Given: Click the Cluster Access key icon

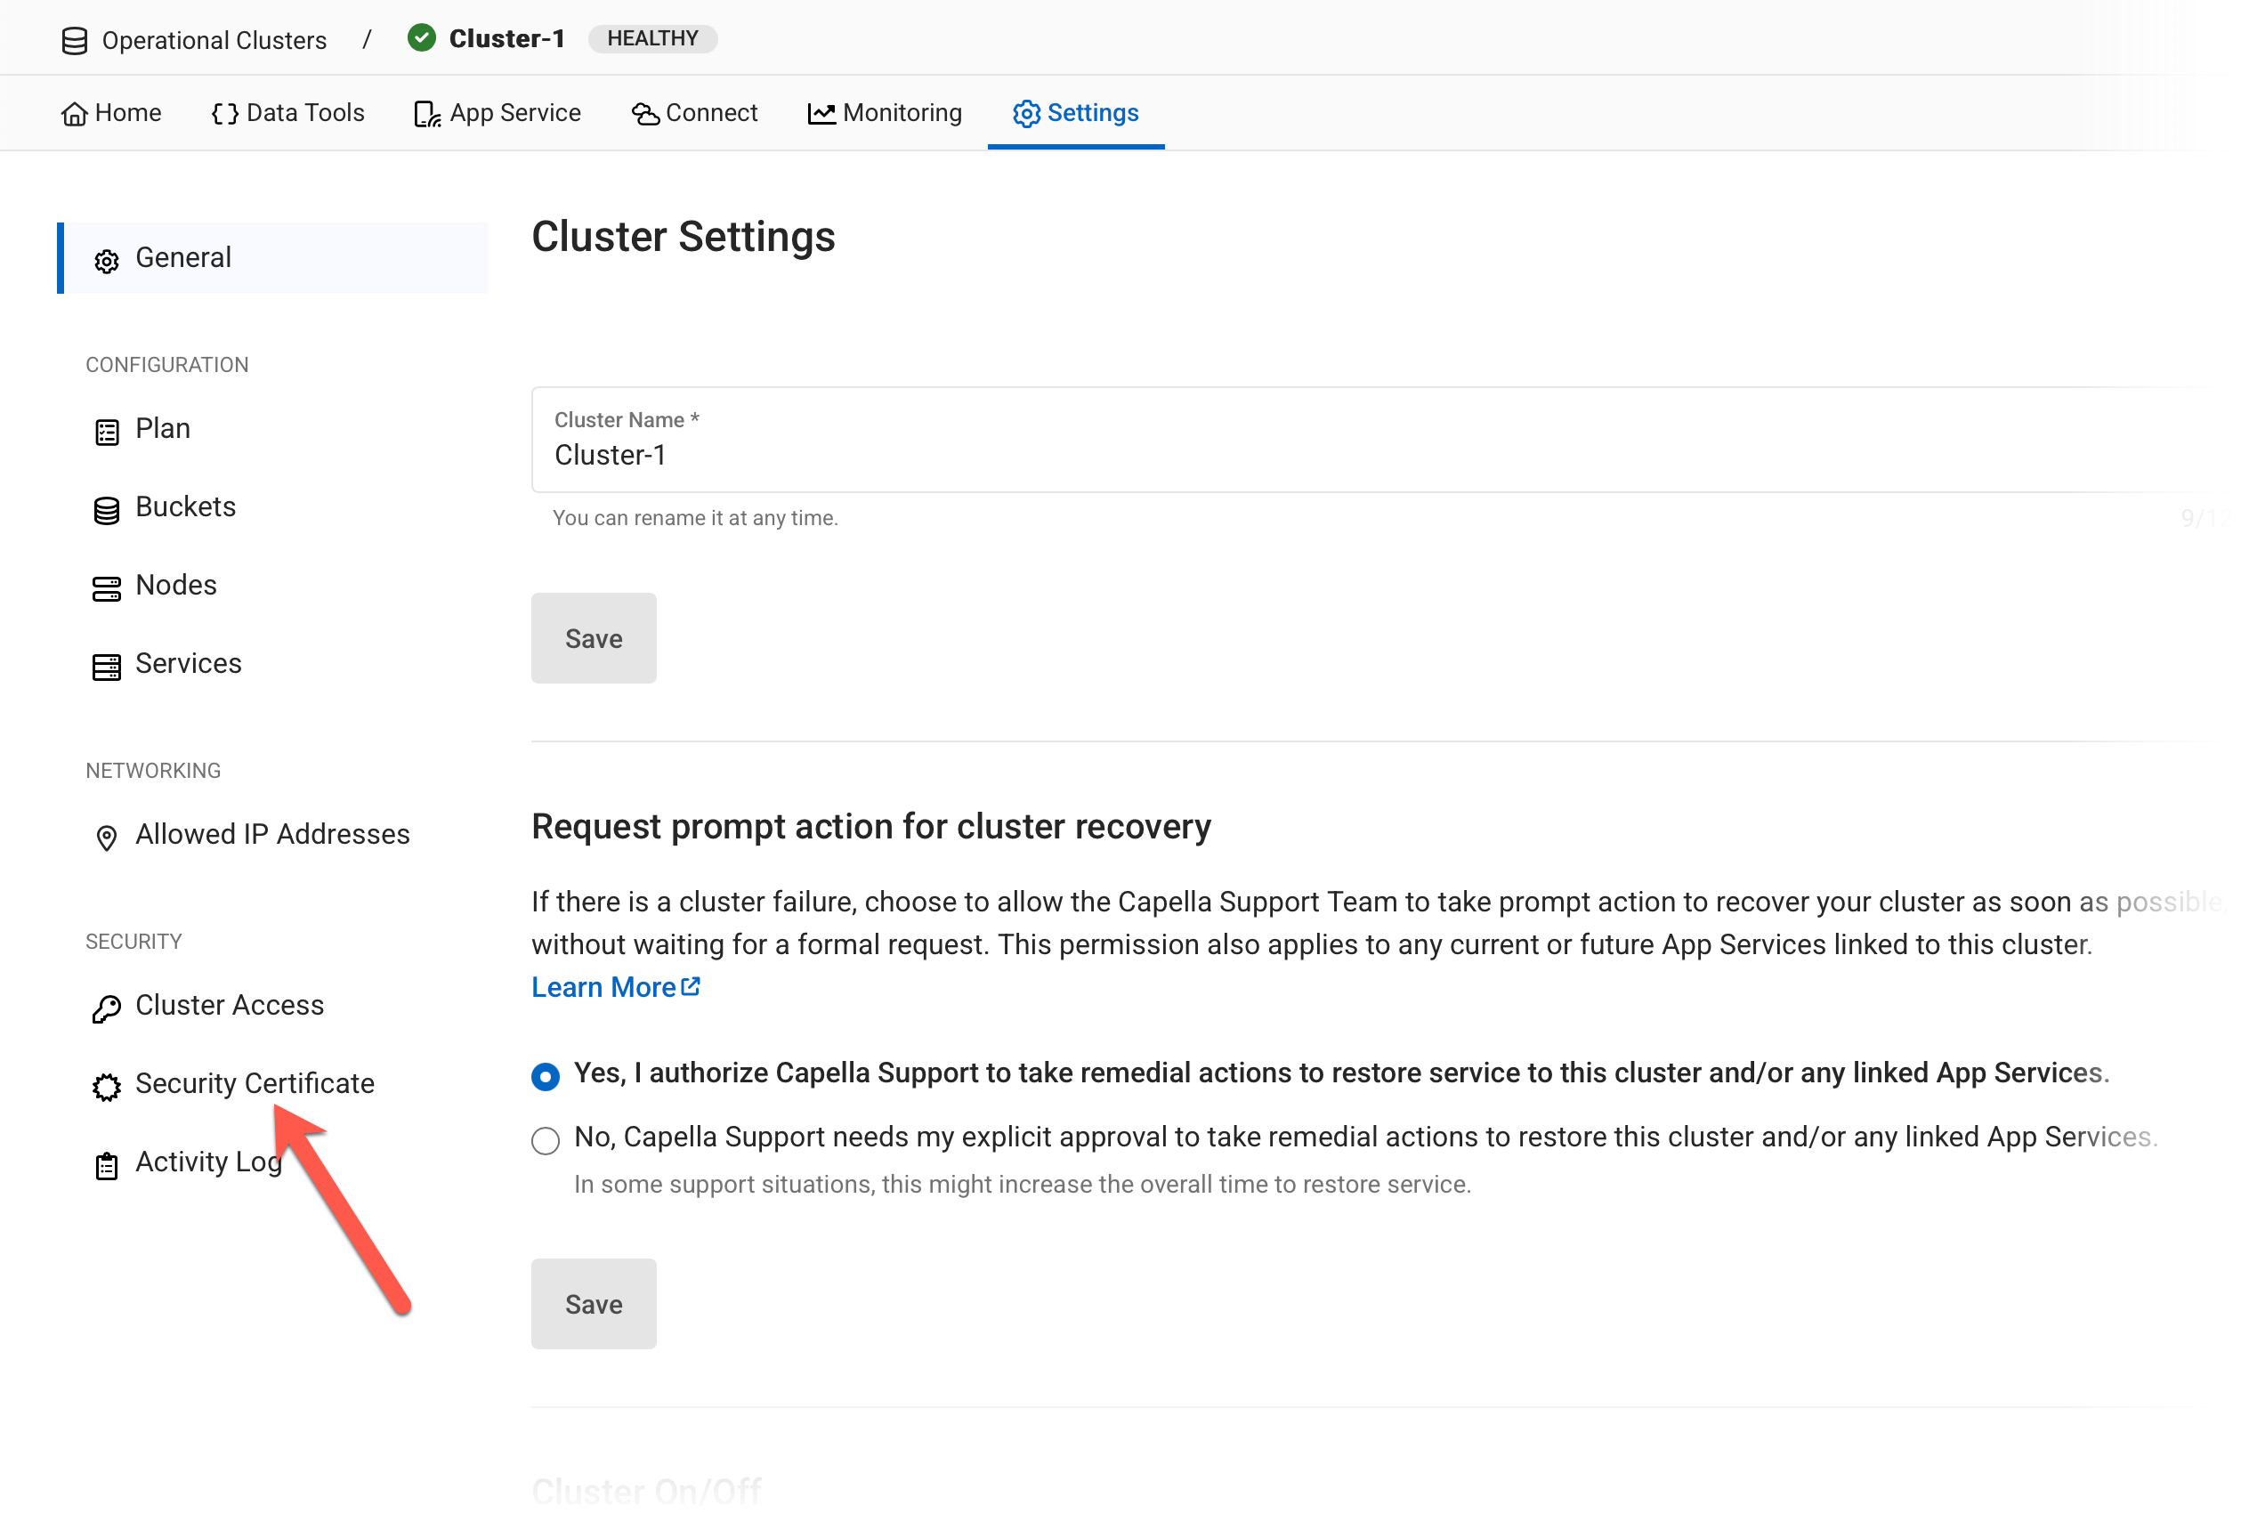Looking at the screenshot, I should point(106,1008).
